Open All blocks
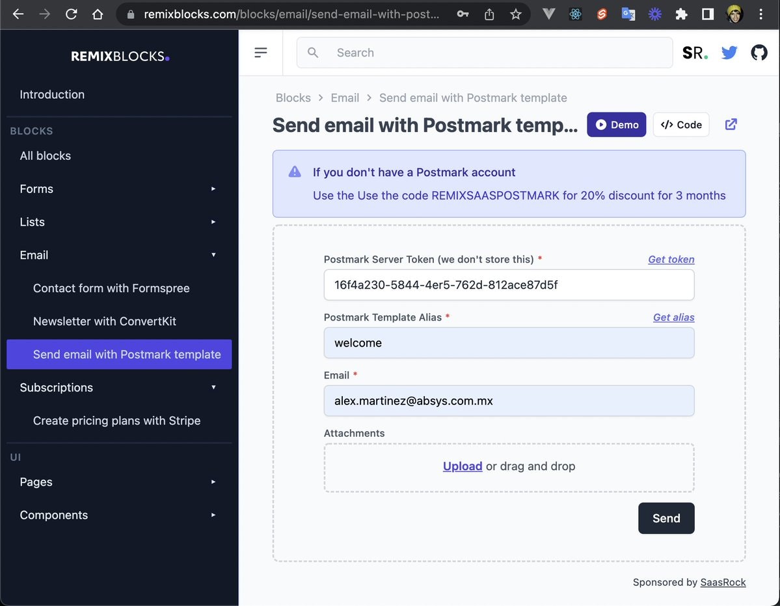Viewport: 780px width, 606px height. tap(119, 155)
